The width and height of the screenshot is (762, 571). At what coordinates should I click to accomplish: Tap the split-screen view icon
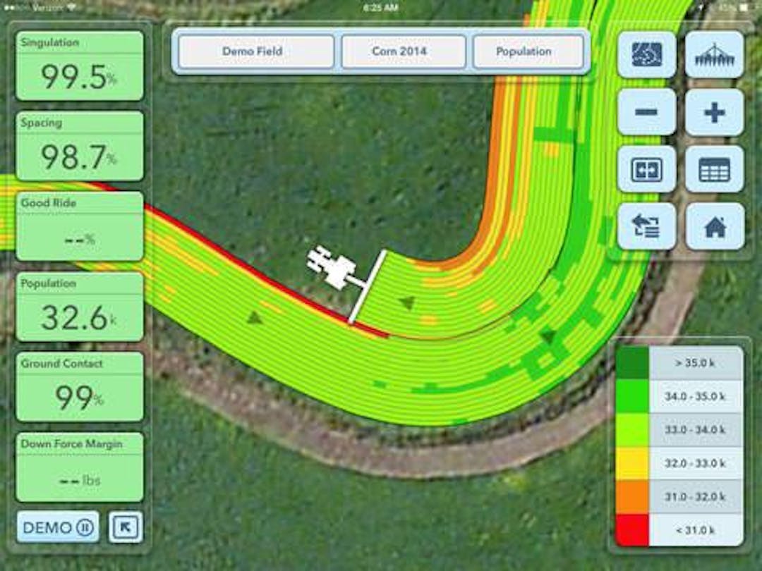[646, 170]
